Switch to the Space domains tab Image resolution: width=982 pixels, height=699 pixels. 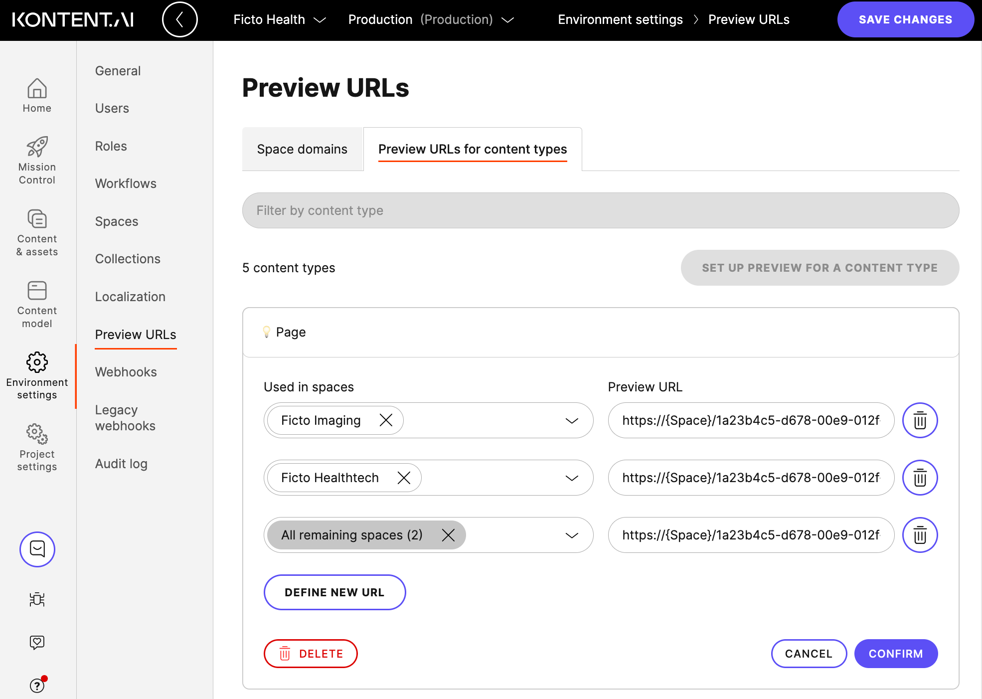click(x=302, y=149)
